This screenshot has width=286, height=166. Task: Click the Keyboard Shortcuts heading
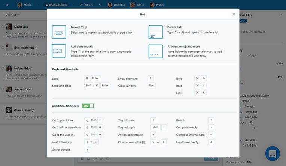click(x=65, y=69)
